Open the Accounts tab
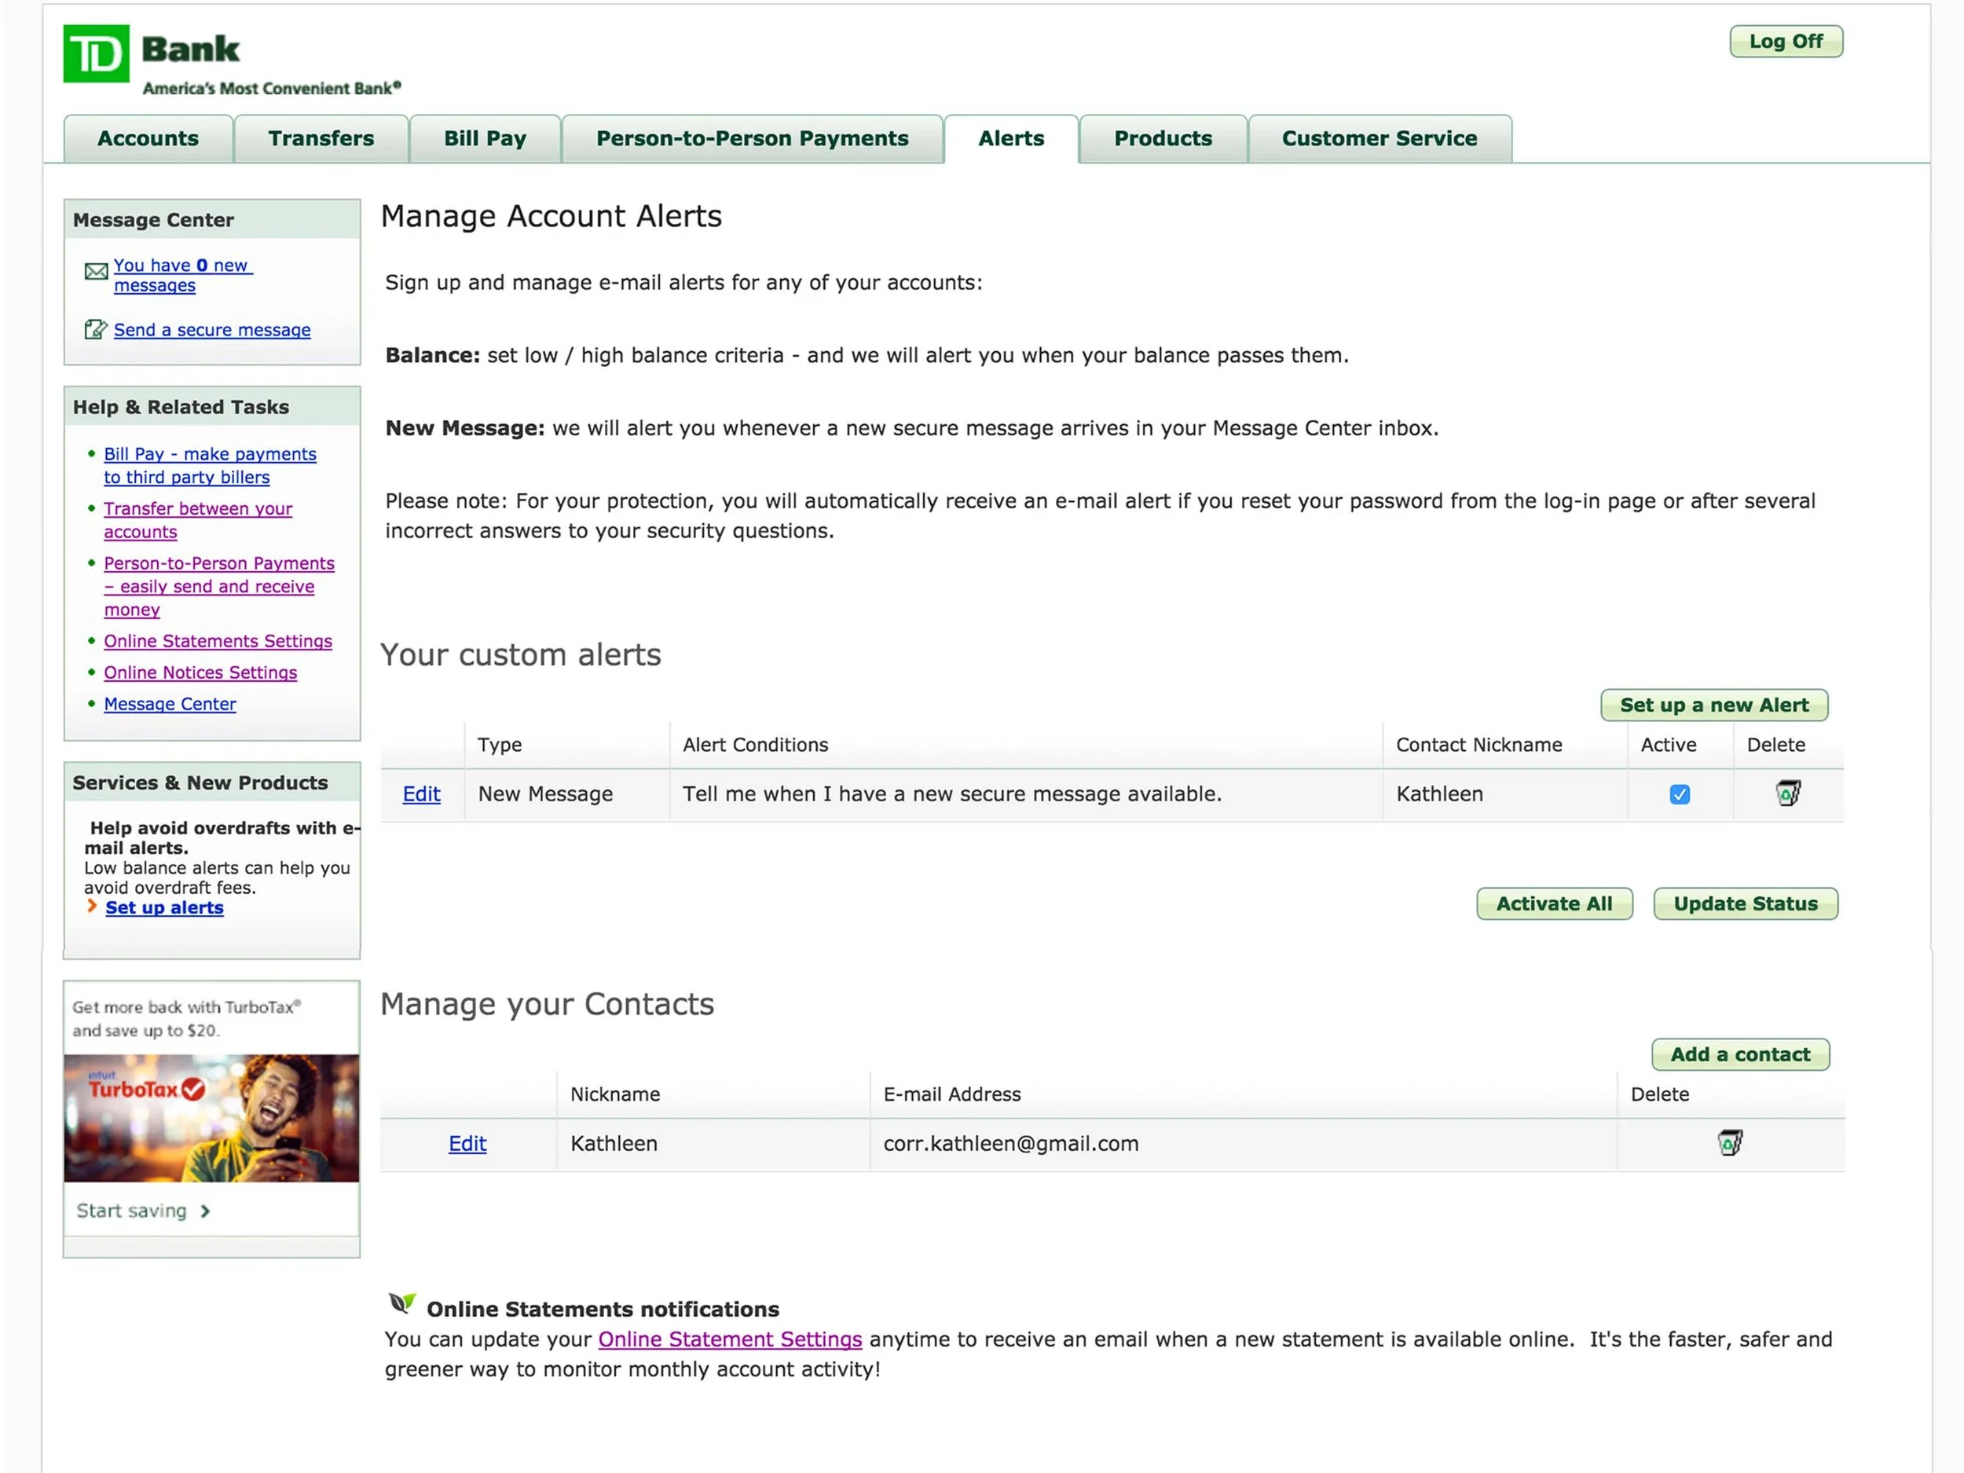Image resolution: width=1964 pixels, height=1473 pixels. coord(148,138)
